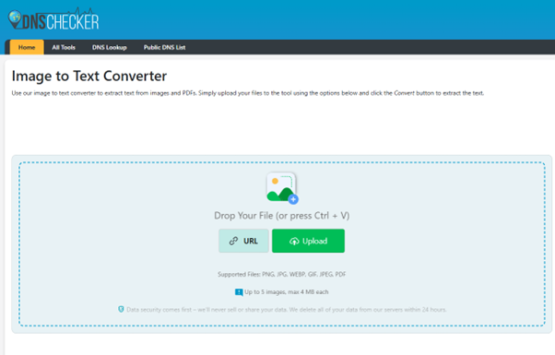The image size is (555, 355).
Task: Click the blue info icon beside "Up to 5 images"
Action: click(x=239, y=292)
